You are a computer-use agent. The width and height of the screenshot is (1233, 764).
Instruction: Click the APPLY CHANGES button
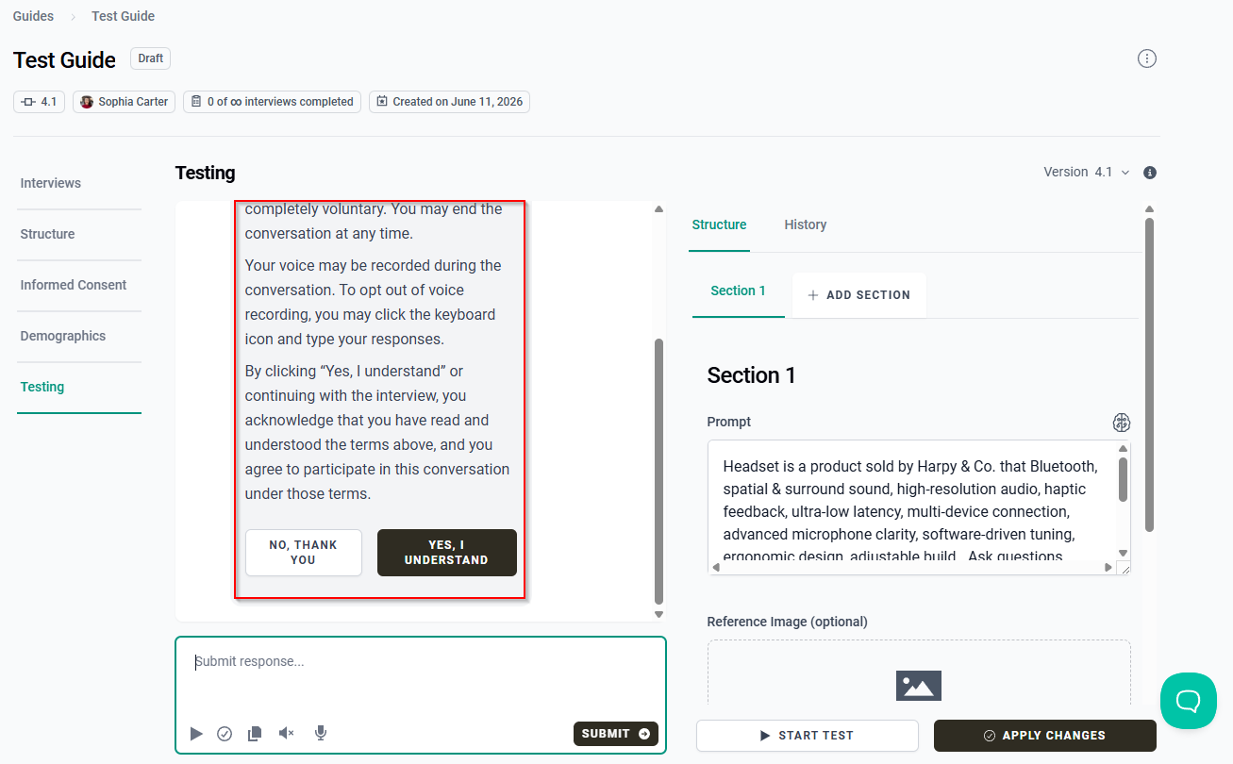point(1045,736)
